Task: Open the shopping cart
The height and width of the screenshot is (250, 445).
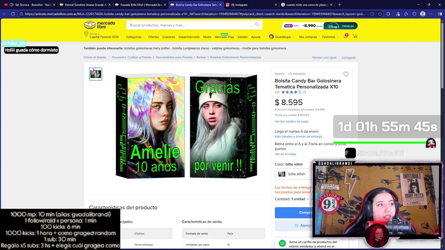Action: coord(355,36)
